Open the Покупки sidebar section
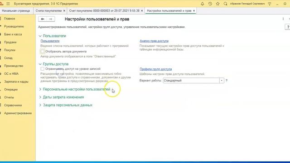Image resolution: width=290 pixels, height=163 pixels. tap(10, 50)
